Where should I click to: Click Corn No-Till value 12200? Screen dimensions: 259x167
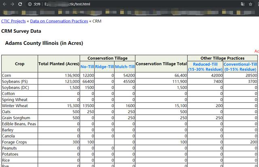pos(88,76)
